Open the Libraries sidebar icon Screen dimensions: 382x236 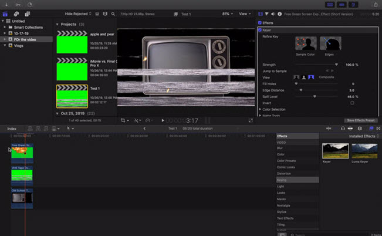[6, 13]
